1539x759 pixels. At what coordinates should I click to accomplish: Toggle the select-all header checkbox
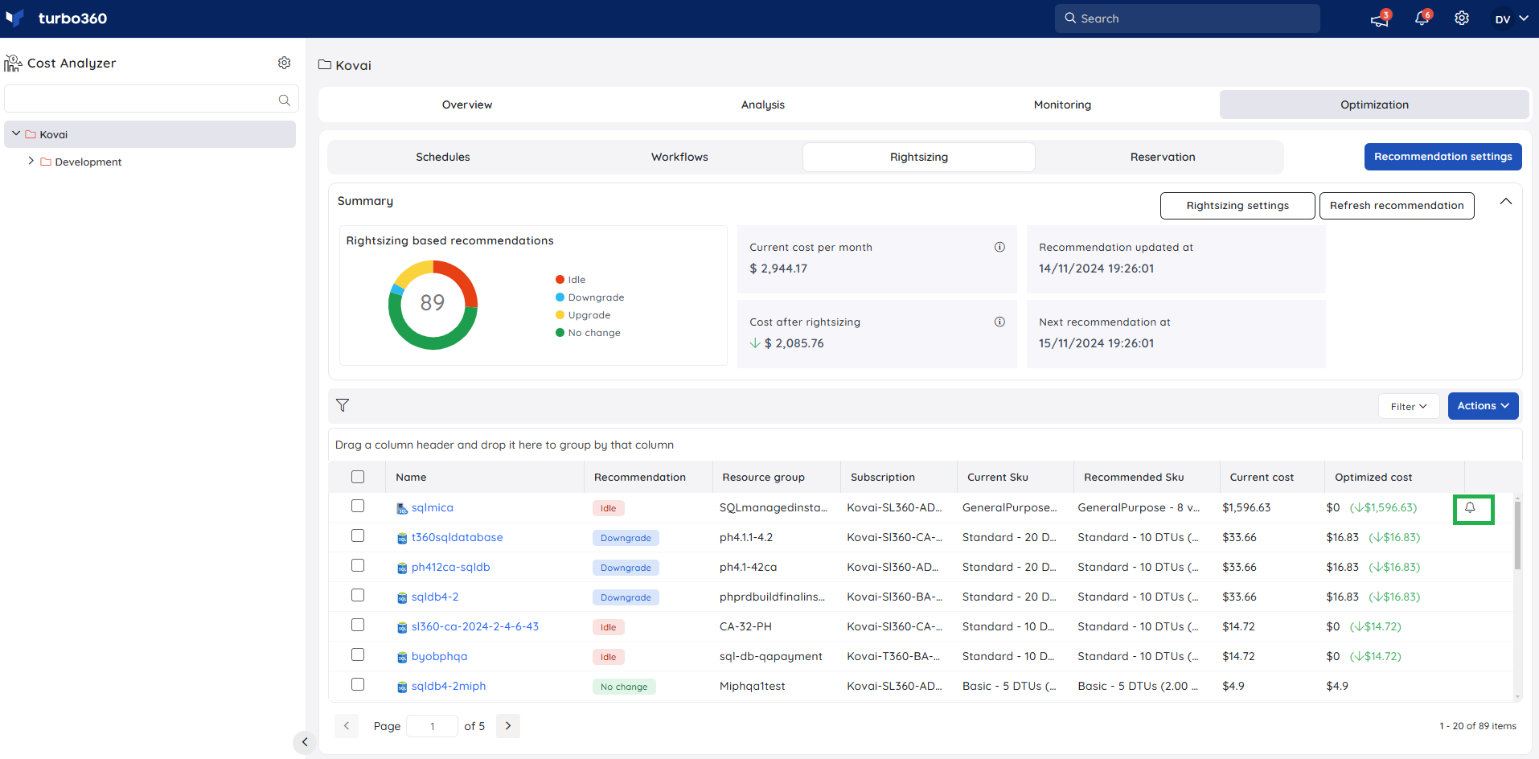coord(358,477)
